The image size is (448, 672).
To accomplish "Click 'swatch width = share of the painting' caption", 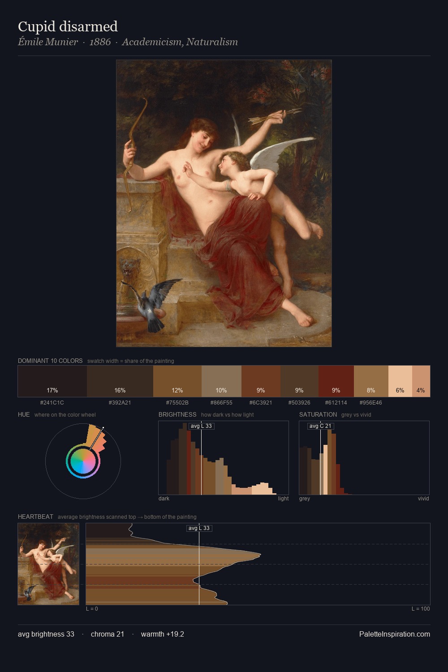I will coord(131,361).
